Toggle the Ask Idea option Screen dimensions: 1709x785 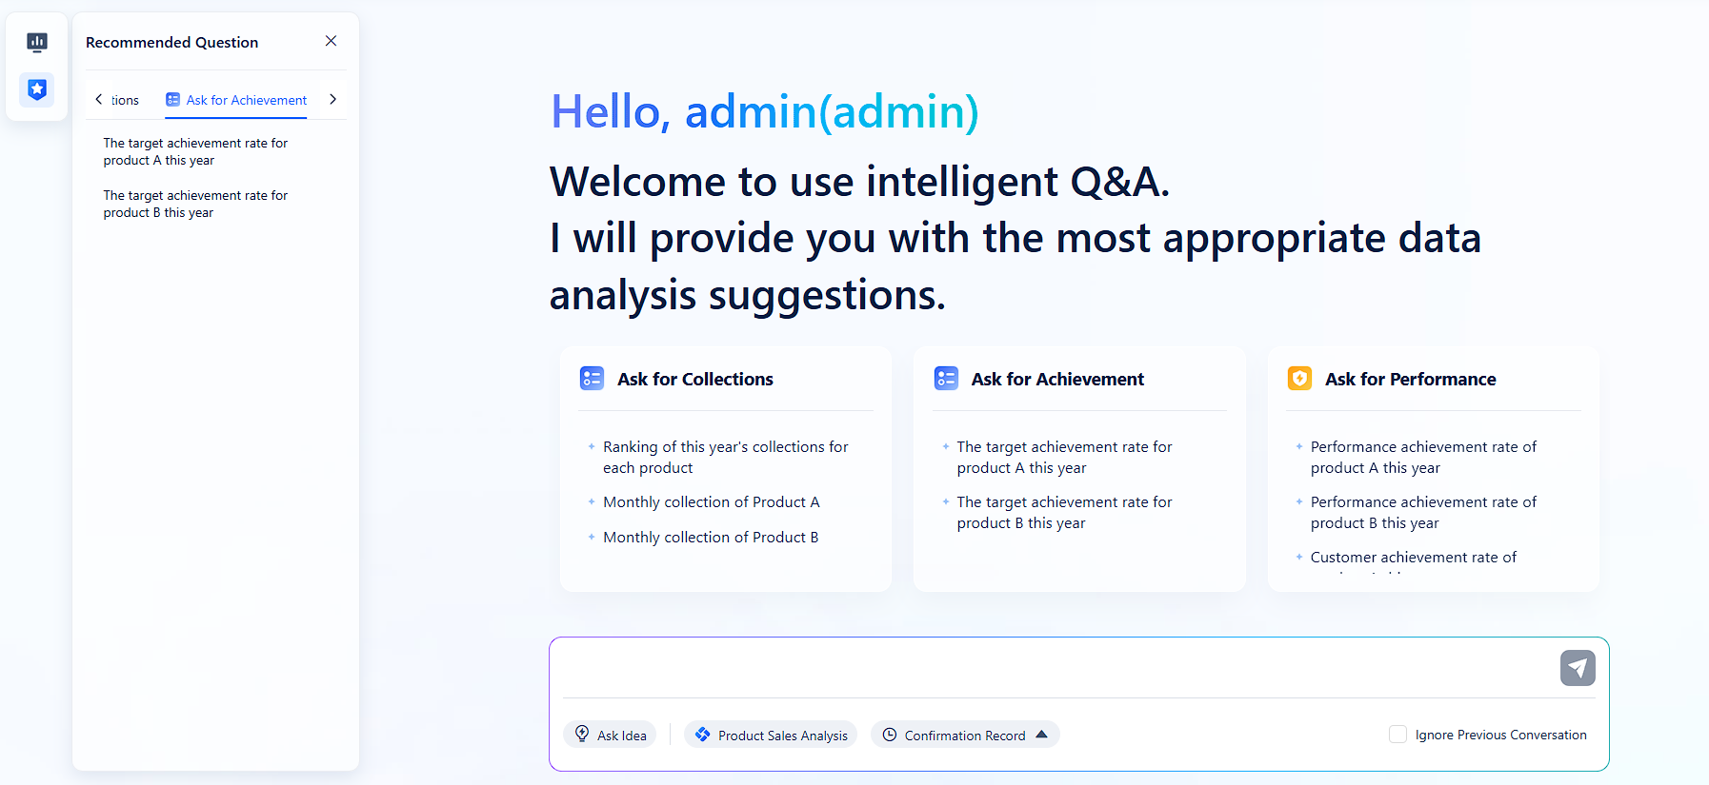coord(610,734)
